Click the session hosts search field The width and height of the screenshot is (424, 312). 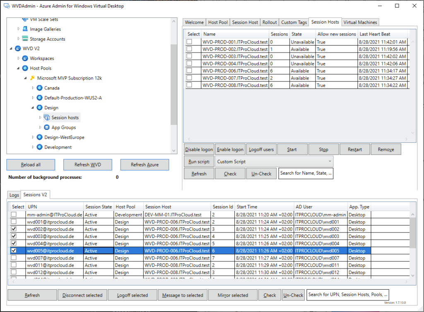pyautogui.click(x=306, y=173)
